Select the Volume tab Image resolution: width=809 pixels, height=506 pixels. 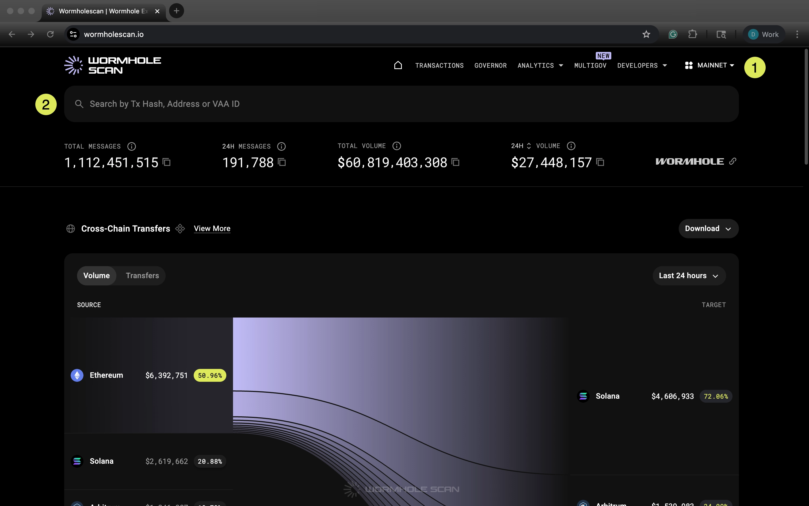97,275
